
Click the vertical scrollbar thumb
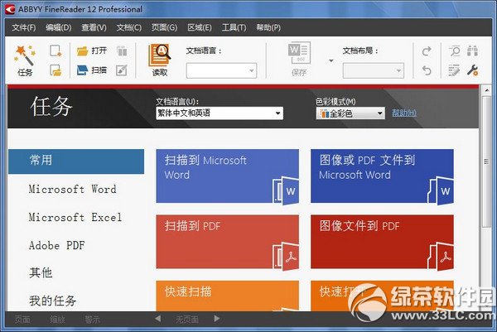click(x=486, y=161)
